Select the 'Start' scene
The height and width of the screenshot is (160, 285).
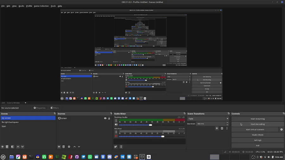click(28, 126)
